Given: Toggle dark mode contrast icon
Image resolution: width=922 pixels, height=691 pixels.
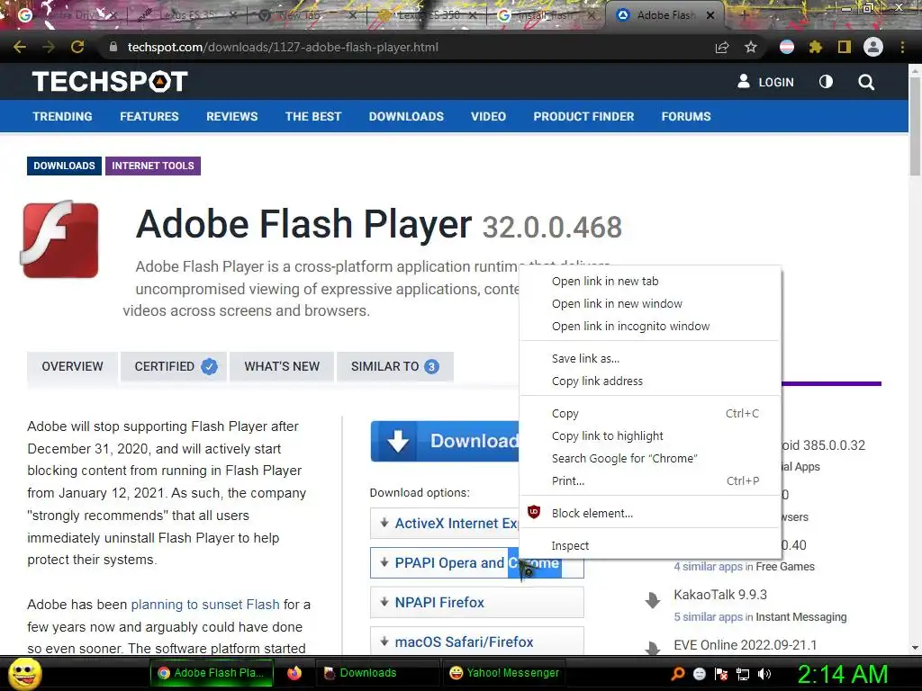Looking at the screenshot, I should [827, 82].
